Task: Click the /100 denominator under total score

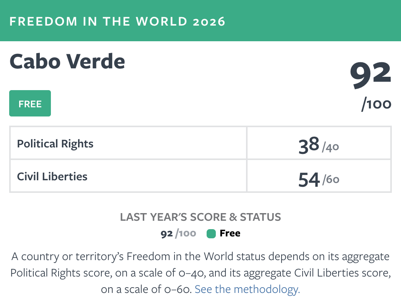Action: 377,104
